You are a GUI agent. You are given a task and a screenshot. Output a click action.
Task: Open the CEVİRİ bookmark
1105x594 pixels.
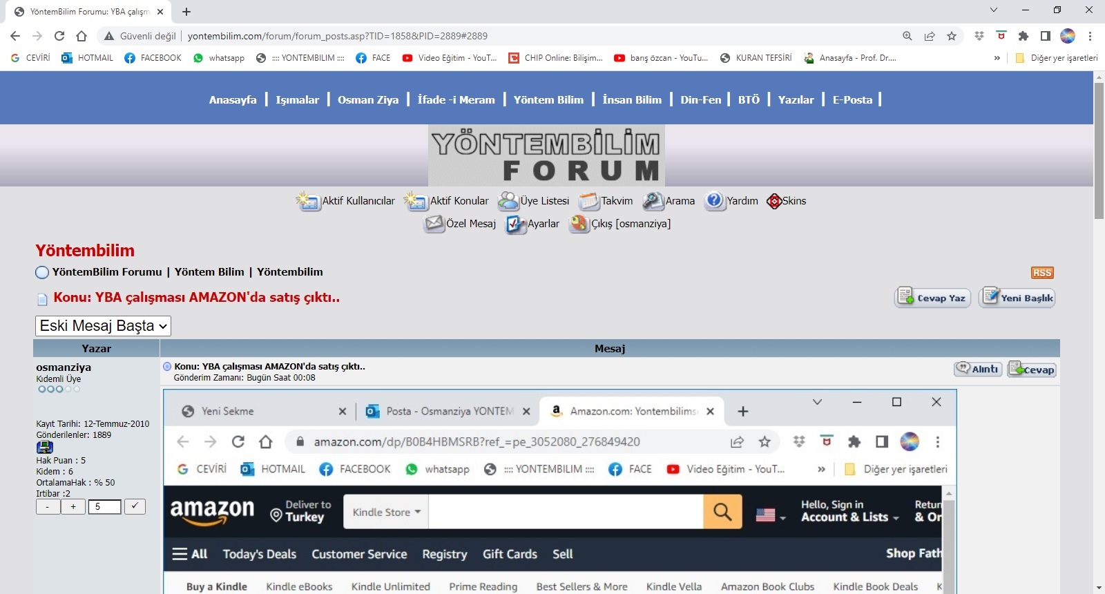(30, 58)
